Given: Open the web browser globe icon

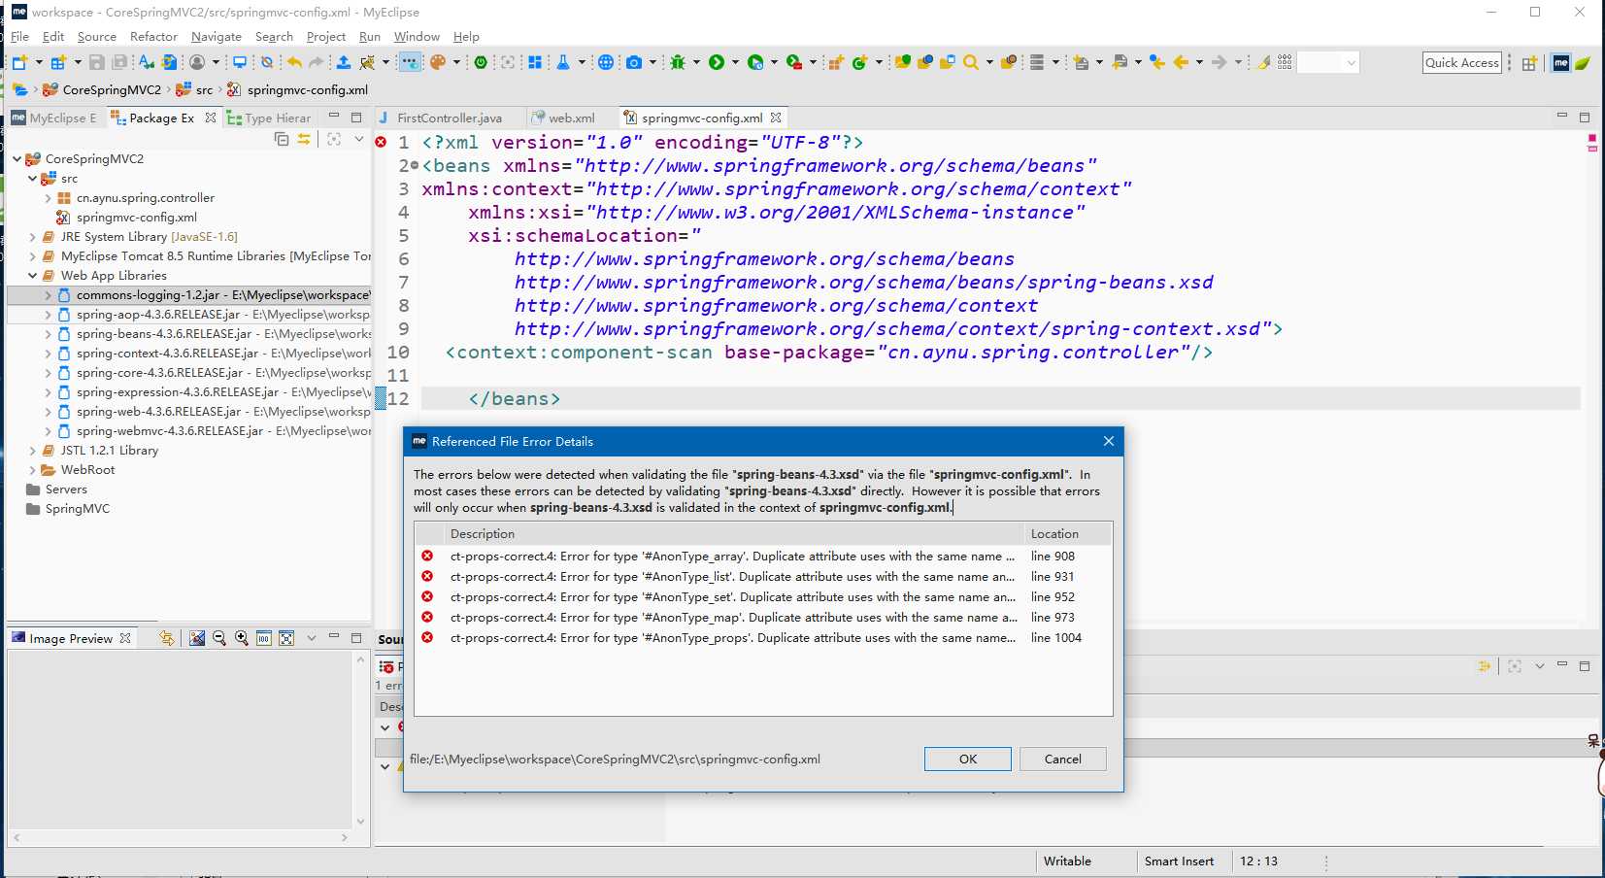Looking at the screenshot, I should point(606,62).
